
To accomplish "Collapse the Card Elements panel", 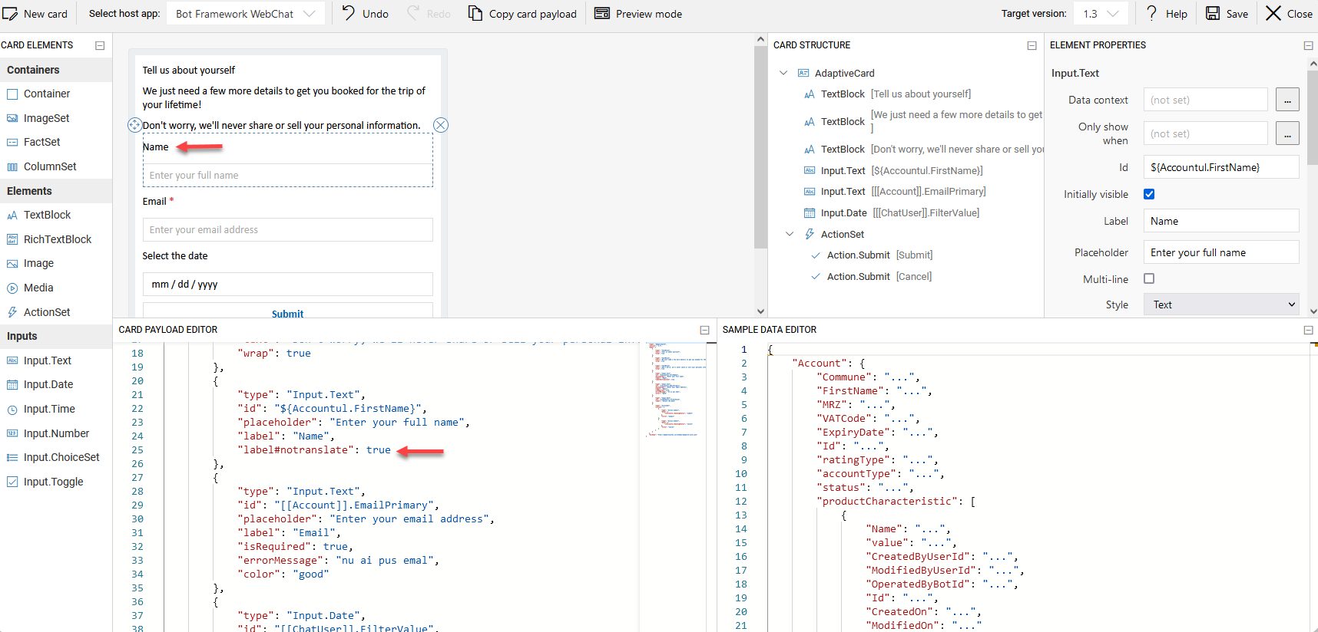I will 100,45.
